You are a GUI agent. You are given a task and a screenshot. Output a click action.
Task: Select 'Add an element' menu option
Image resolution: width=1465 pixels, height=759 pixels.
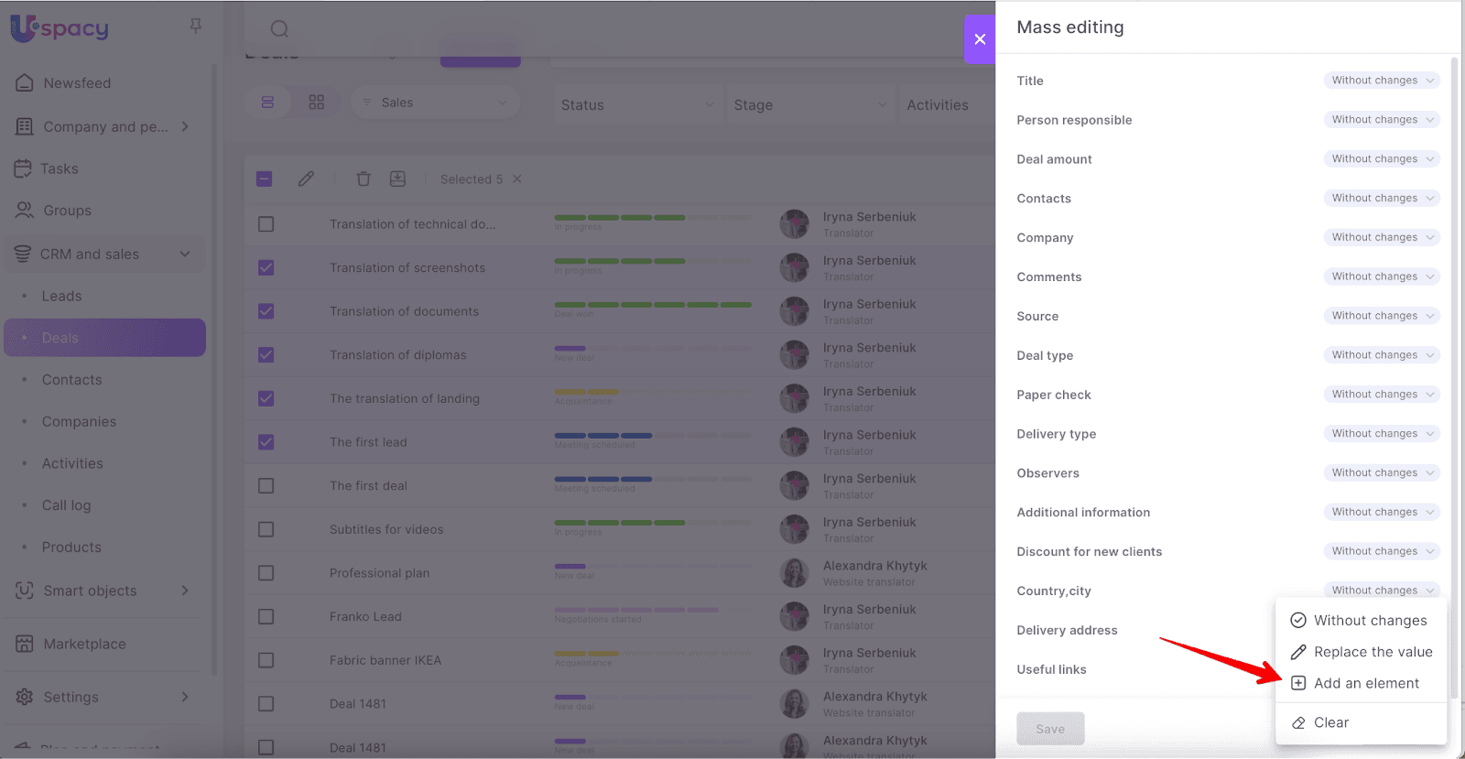pos(1365,683)
